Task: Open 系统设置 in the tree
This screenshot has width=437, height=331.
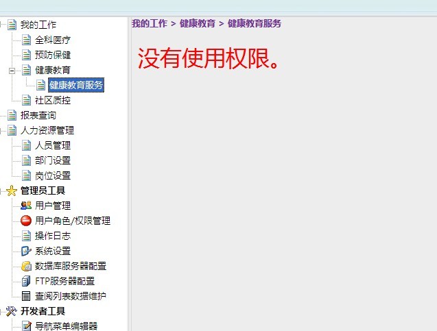Action: 53,251
